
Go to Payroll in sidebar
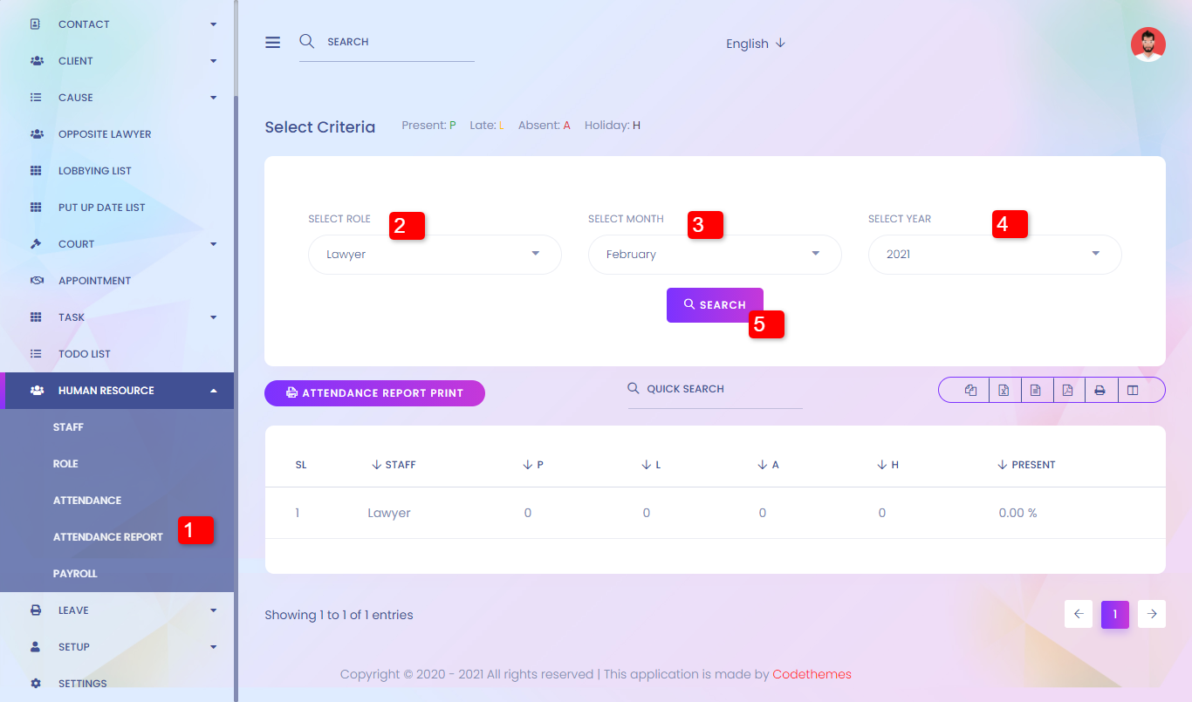pos(75,574)
